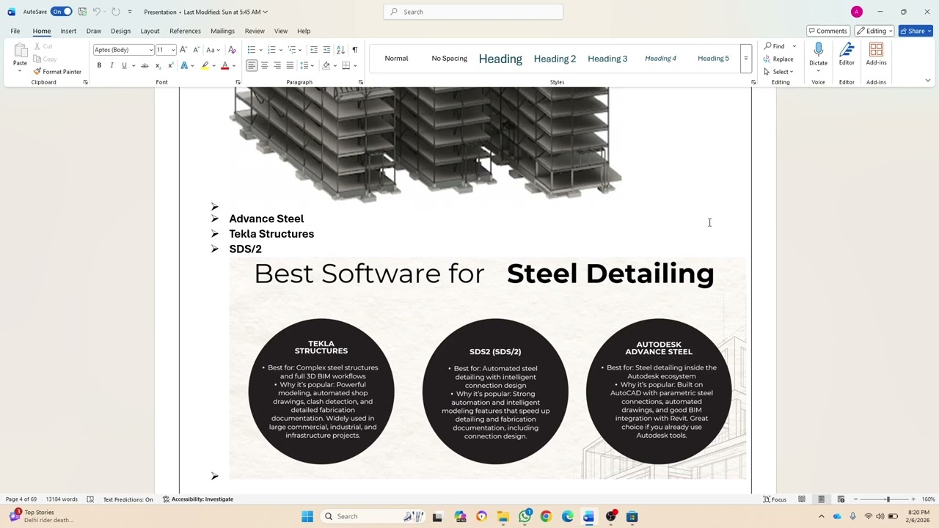Shrink the font size

tap(196, 50)
